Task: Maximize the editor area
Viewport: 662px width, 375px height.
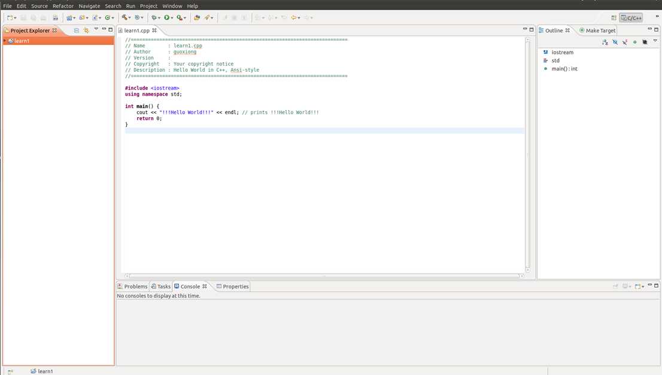Action: click(x=532, y=29)
